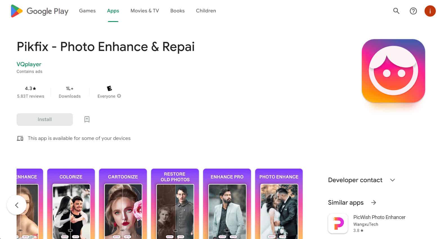Click the PicWish 3.8 star rating
This screenshot has height=239, width=442.
[358, 231]
